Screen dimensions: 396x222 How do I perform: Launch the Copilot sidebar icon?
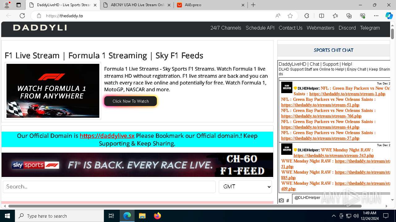pyautogui.click(x=389, y=16)
